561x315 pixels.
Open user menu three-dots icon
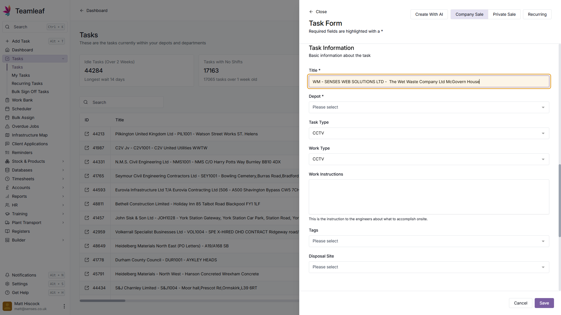tap(64, 306)
